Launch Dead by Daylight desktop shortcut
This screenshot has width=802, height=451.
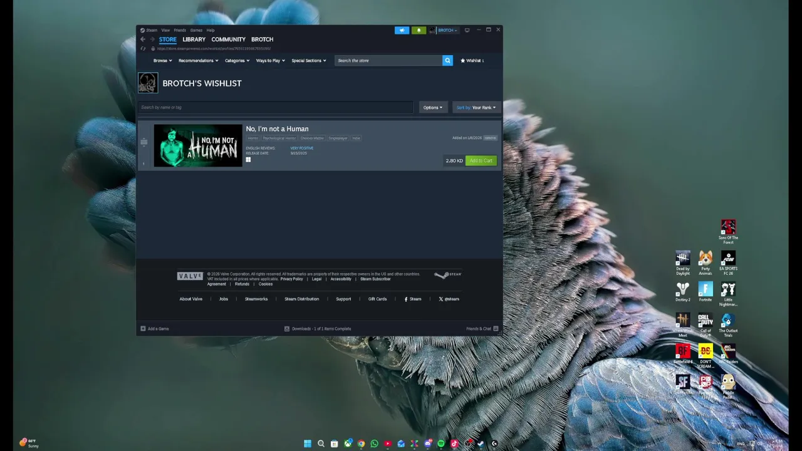683,263
